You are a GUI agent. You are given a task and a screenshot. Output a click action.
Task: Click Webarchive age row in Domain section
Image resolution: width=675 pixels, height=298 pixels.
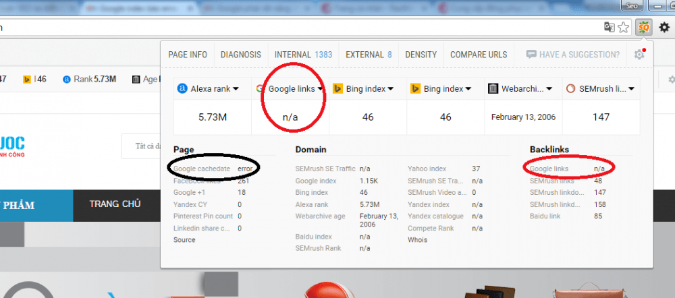tap(347, 220)
